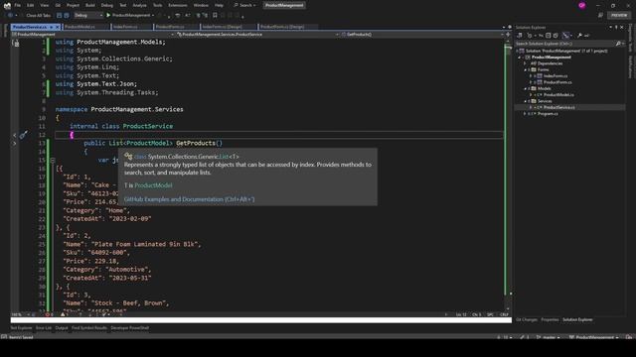Open the Find Symbol Results tab
636x357 pixels.
coord(89,328)
